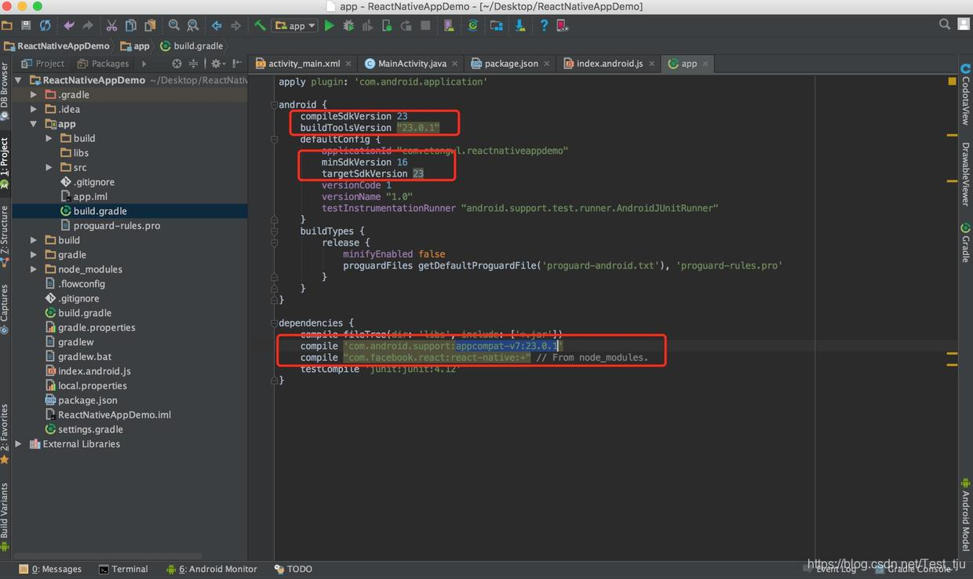973x579 pixels.
Task: Select settings.gradle in project tree
Action: tap(84, 429)
